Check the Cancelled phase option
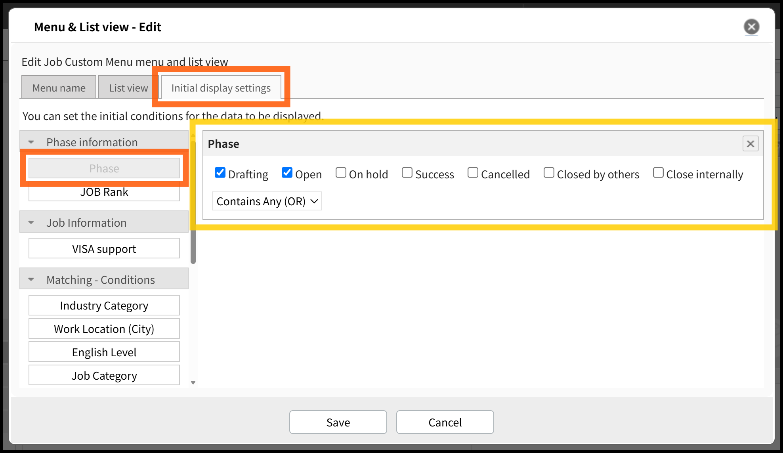The image size is (783, 453). coord(473,173)
